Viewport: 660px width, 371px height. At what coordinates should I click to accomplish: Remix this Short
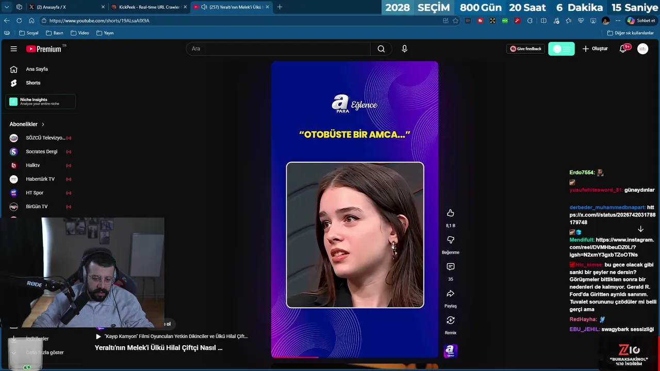[x=450, y=321]
